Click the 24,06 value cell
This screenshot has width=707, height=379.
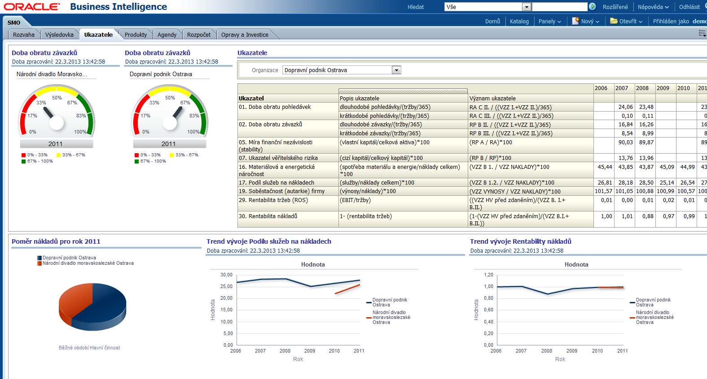pyautogui.click(x=625, y=108)
